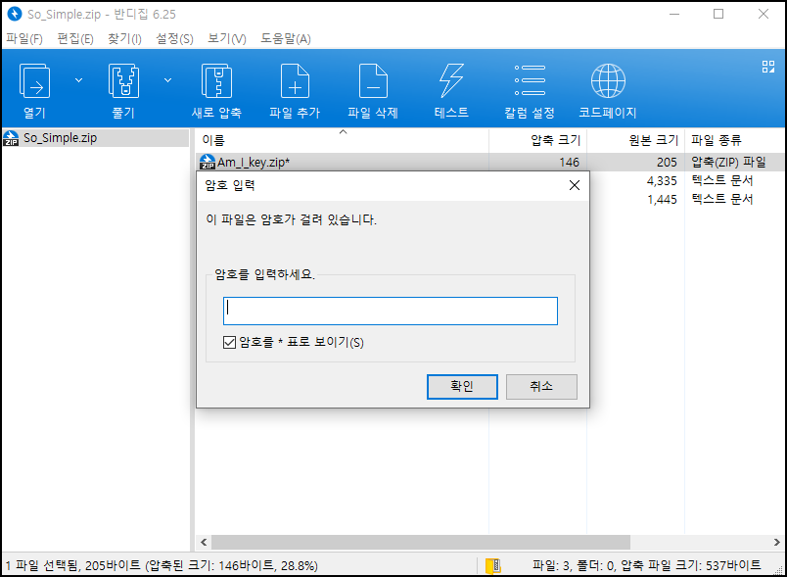The image size is (787, 577).
Task: Open the 찾기(I) menu
Action: pyautogui.click(x=124, y=38)
